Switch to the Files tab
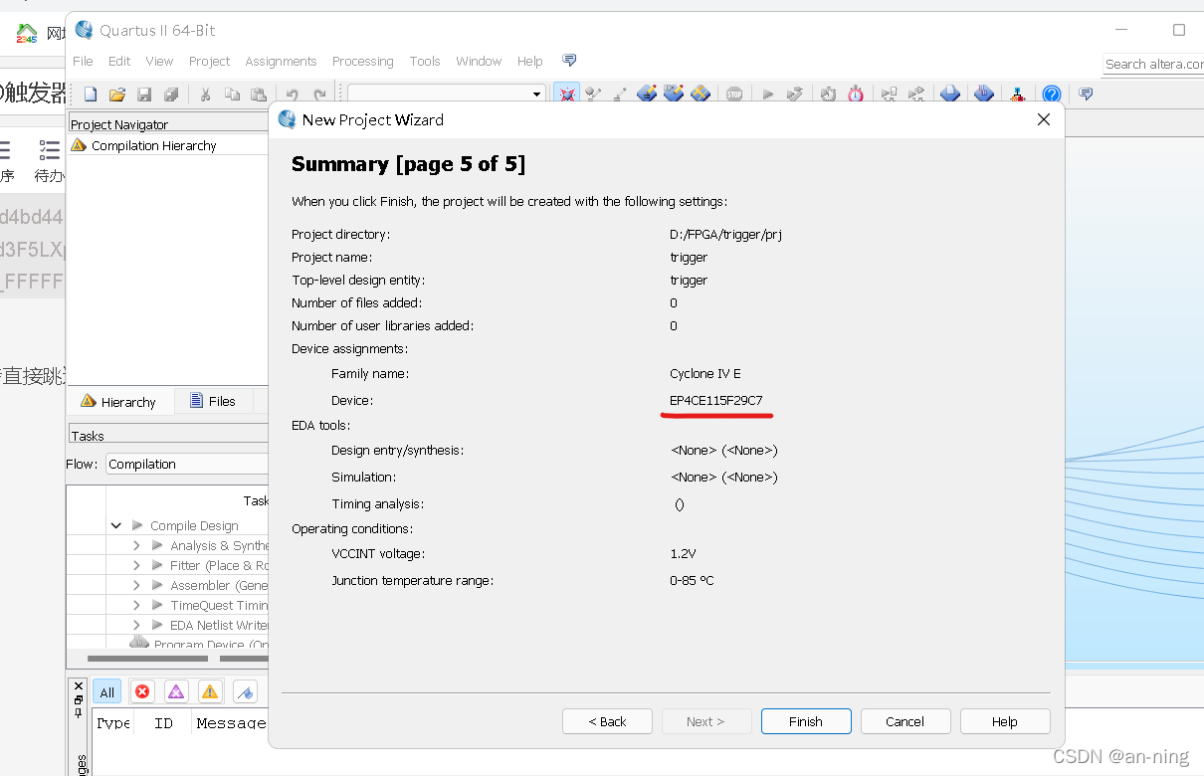1204x776 pixels. (213, 401)
